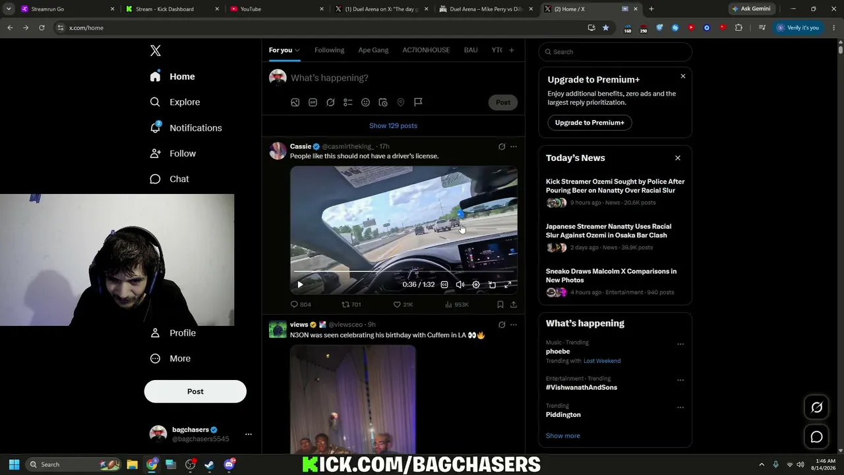The height and width of the screenshot is (475, 844).
Task: Ask Grok about the views post
Action: coord(502,325)
